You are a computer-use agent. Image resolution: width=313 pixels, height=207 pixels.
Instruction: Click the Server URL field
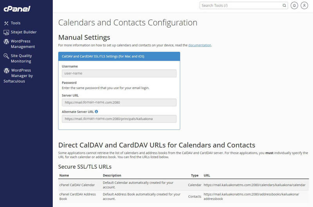pos(119,103)
